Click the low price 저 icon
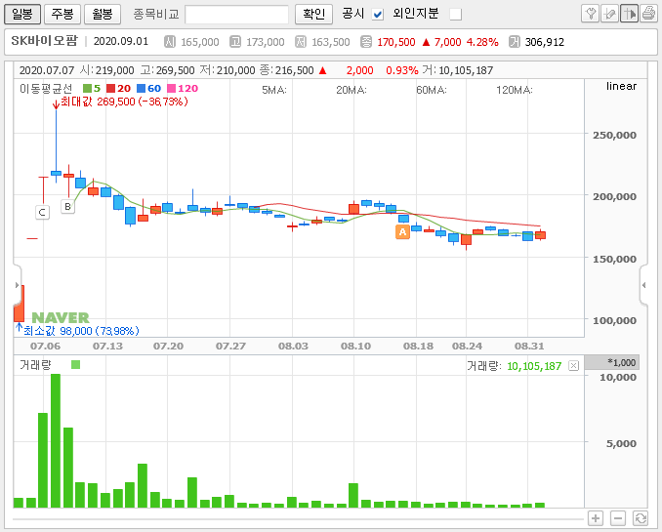 click(x=300, y=42)
